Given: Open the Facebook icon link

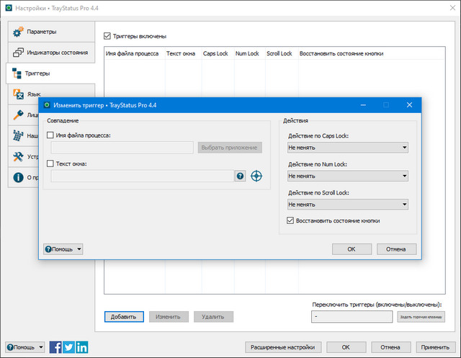Looking at the screenshot, I should point(55,347).
